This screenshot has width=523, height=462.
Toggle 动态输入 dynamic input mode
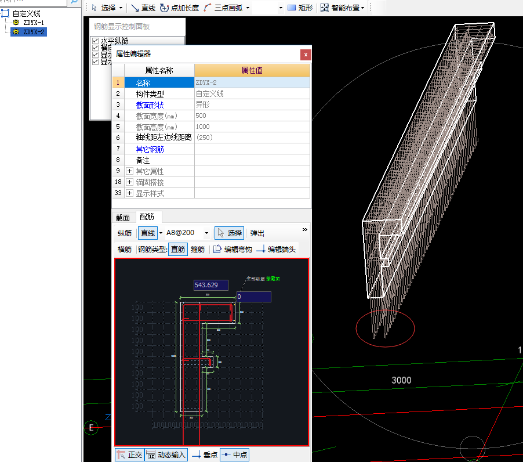tap(166, 455)
